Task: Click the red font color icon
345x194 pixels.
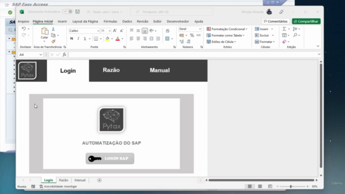Action: pos(118,39)
